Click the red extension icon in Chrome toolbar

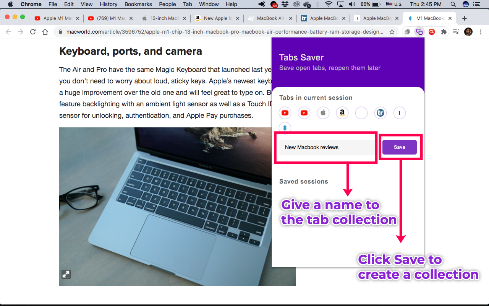[x=432, y=32]
